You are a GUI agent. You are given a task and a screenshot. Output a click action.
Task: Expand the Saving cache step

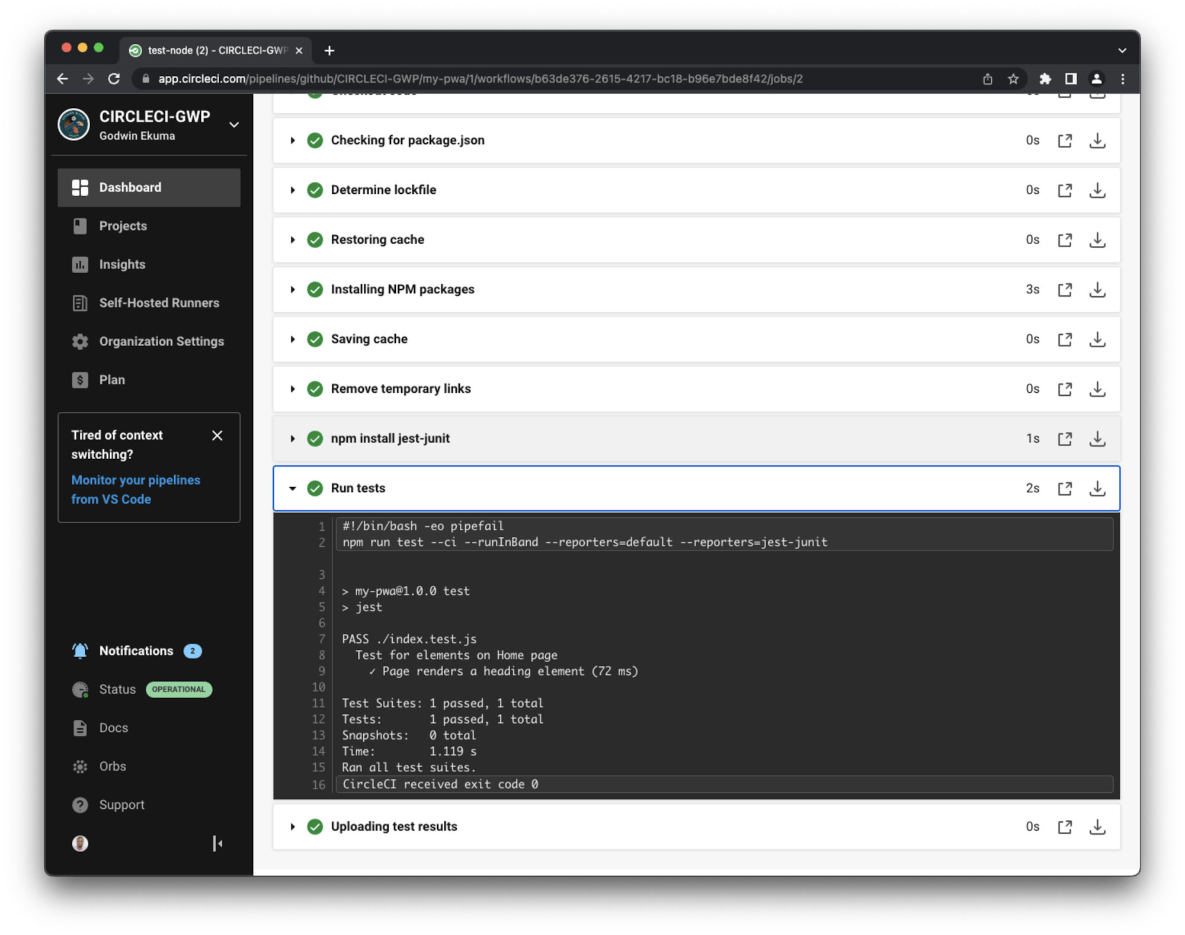point(293,339)
